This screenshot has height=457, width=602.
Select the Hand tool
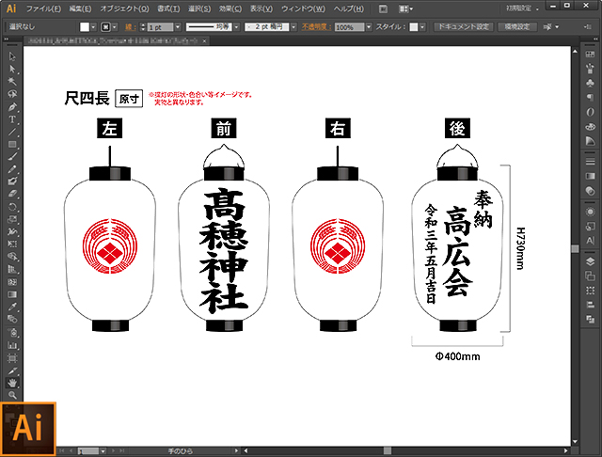[12, 383]
